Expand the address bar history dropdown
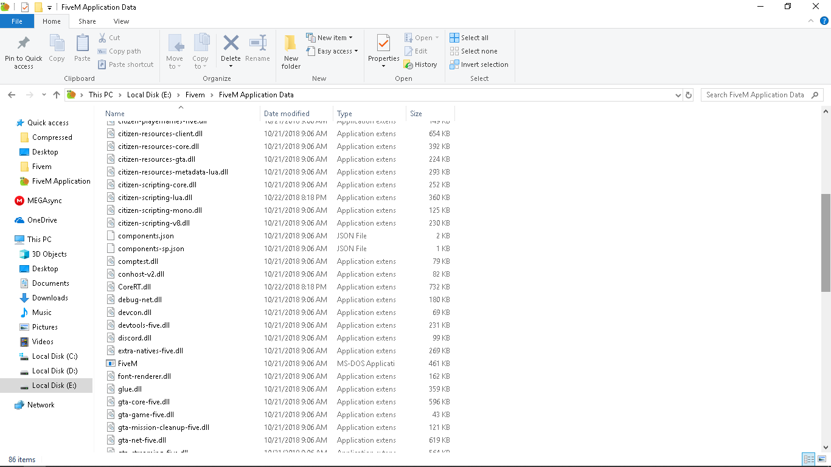 pyautogui.click(x=678, y=95)
